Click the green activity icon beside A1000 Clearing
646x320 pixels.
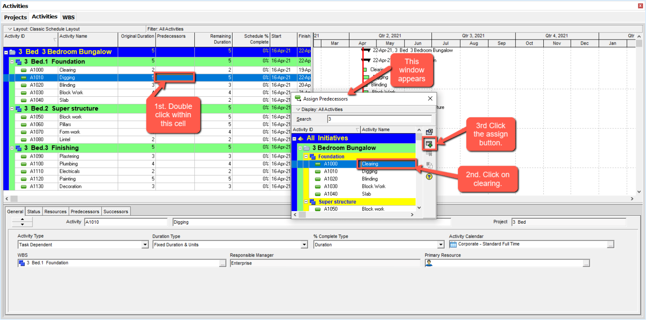[318, 164]
